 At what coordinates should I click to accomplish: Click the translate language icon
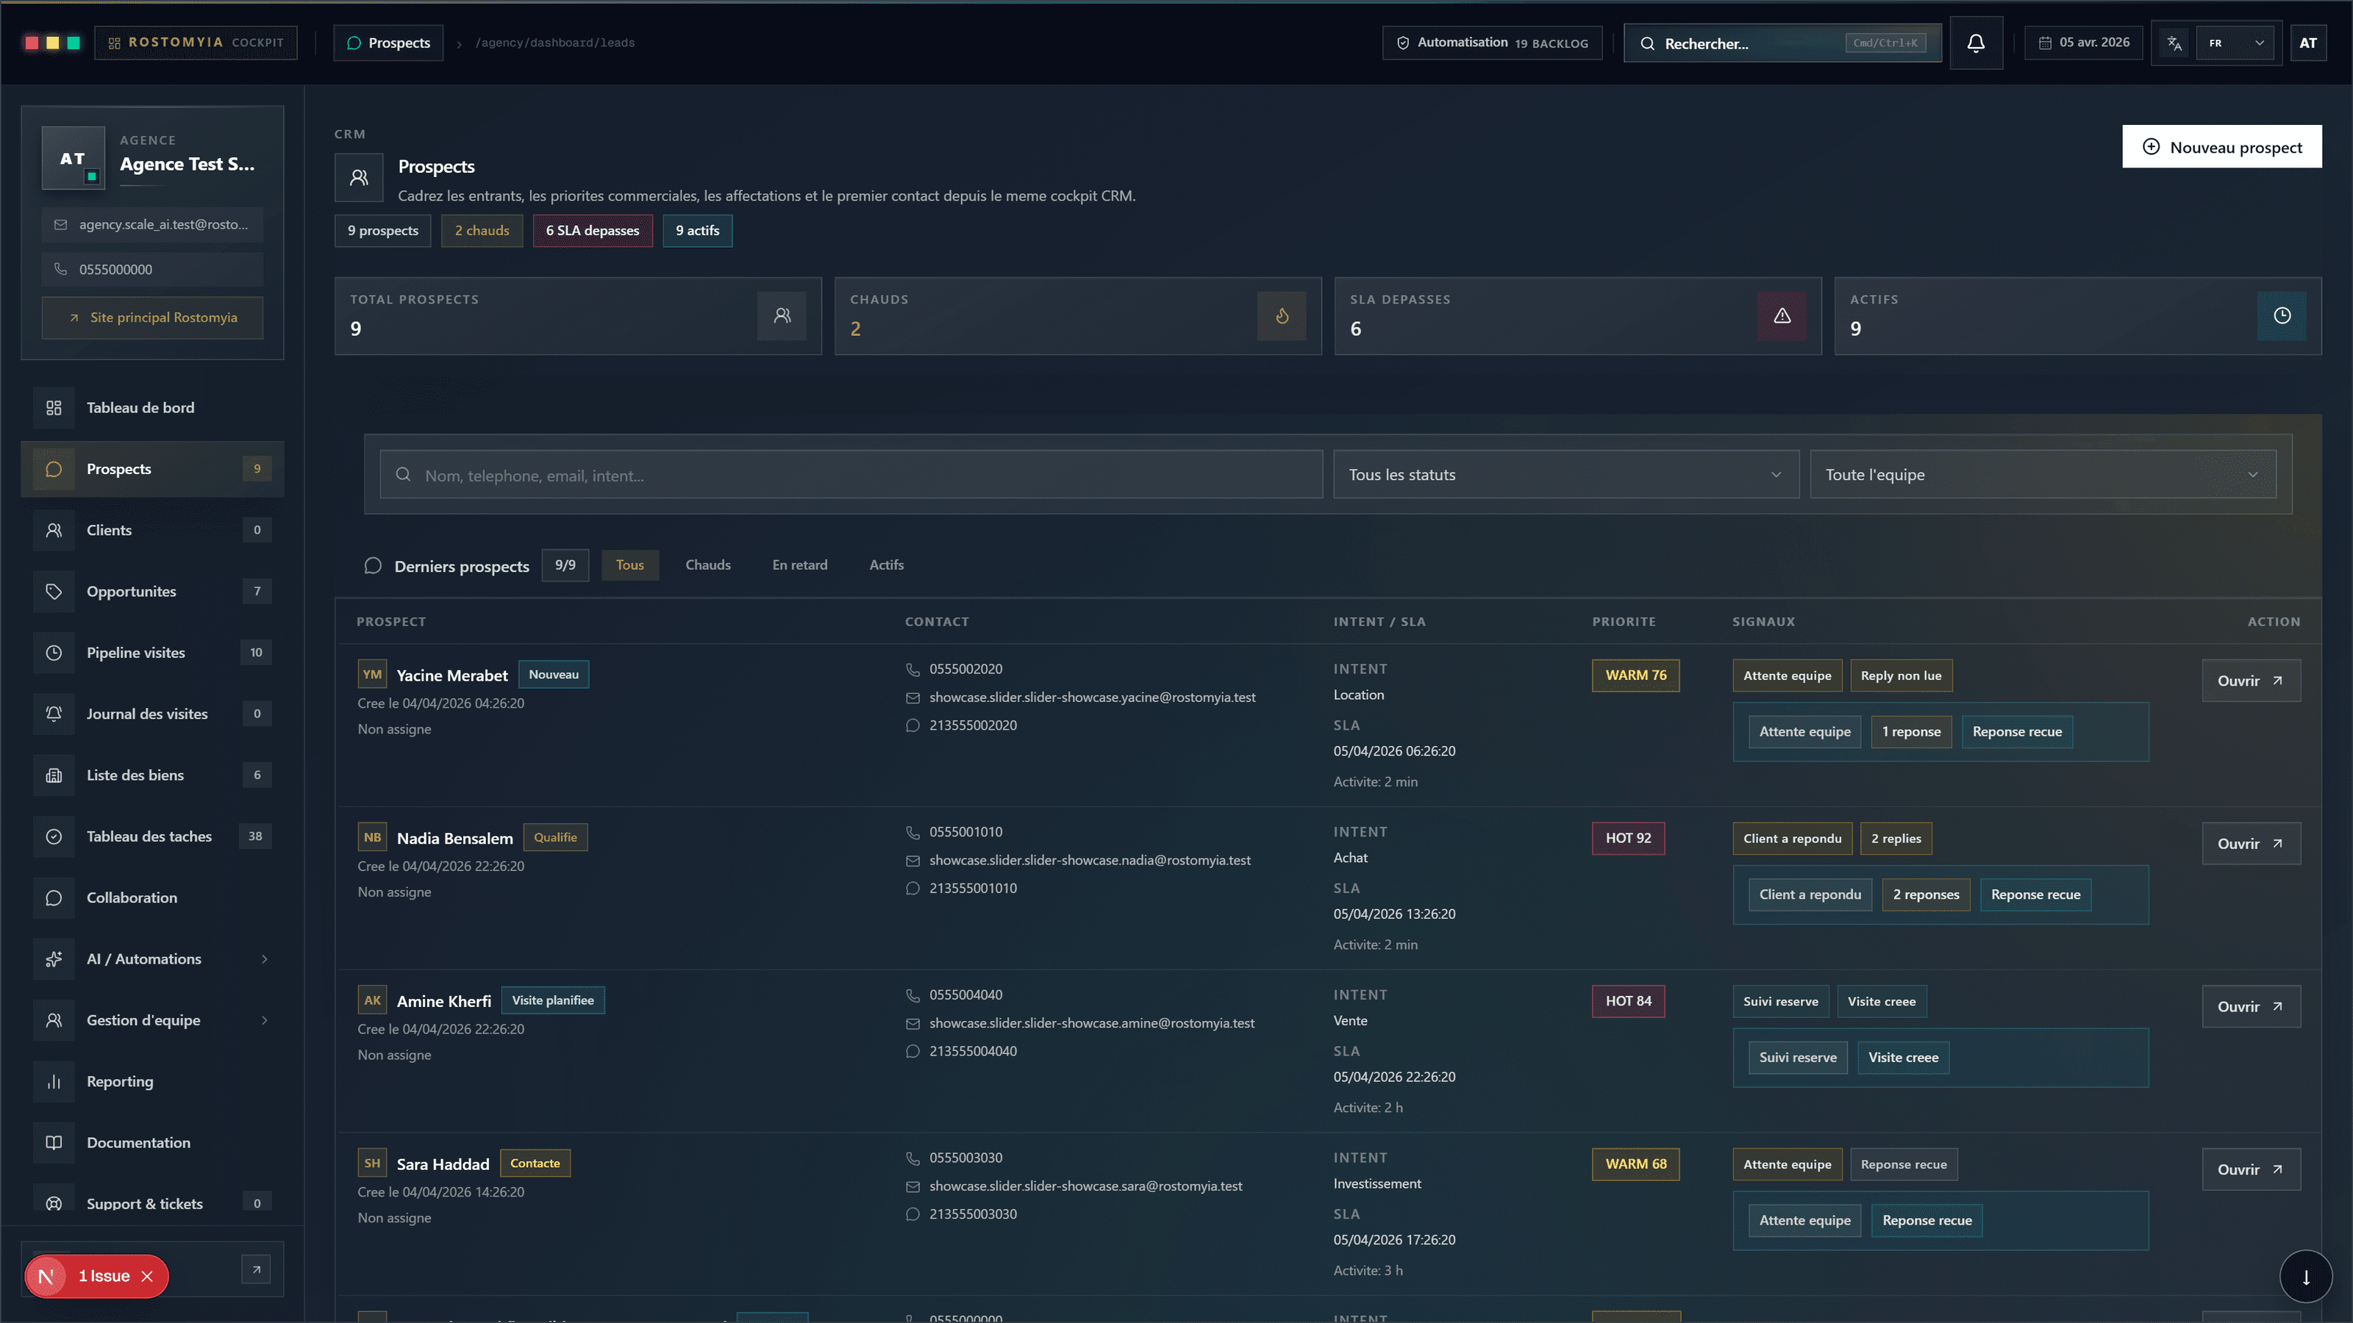2174,43
